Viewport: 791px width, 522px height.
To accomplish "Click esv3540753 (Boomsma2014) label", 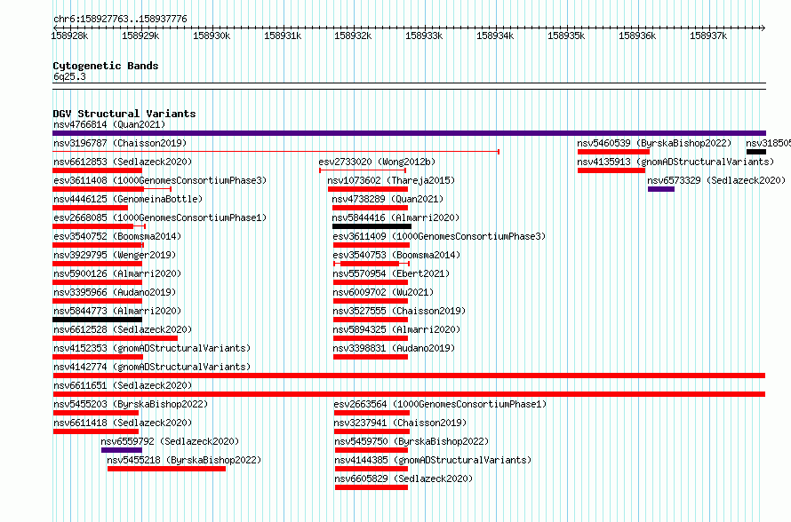I will coord(397,255).
